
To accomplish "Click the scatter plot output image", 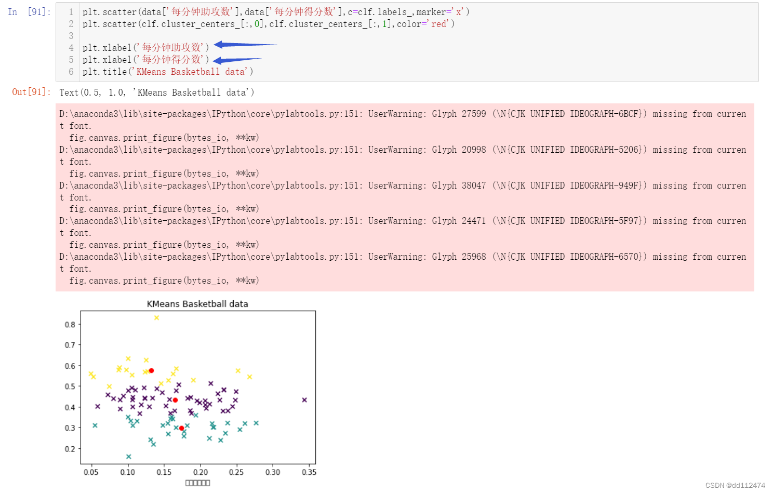I will click(x=190, y=393).
